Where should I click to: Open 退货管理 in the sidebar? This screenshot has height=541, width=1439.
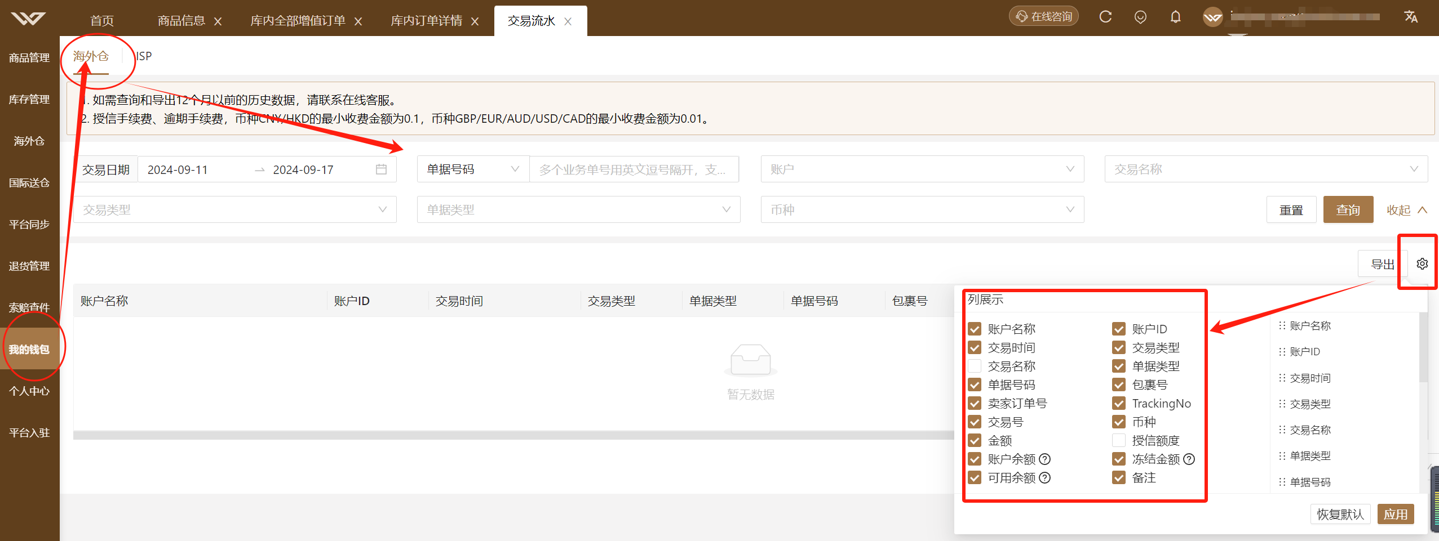[x=29, y=266]
